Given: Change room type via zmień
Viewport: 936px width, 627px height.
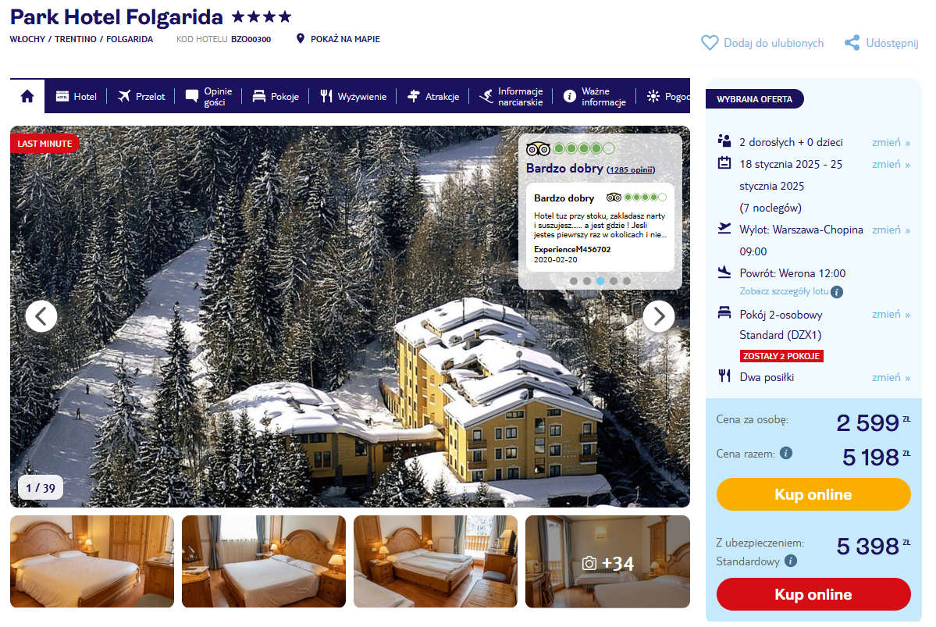Looking at the screenshot, I should point(891,314).
